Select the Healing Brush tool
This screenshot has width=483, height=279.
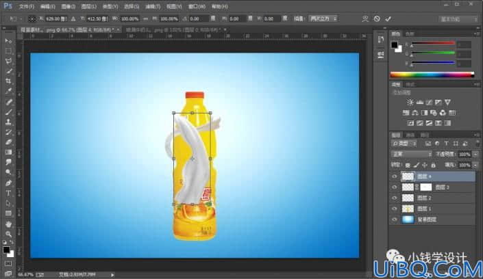click(x=8, y=102)
